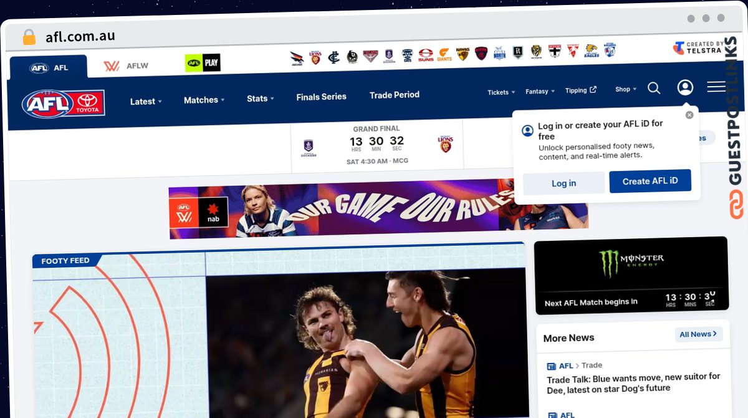This screenshot has width=748, height=418.
Task: Click the Create AFL iD button
Action: [x=650, y=181]
